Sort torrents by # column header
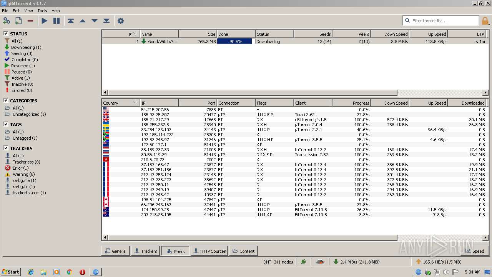Viewport: 492px width, 277px height. point(121,34)
